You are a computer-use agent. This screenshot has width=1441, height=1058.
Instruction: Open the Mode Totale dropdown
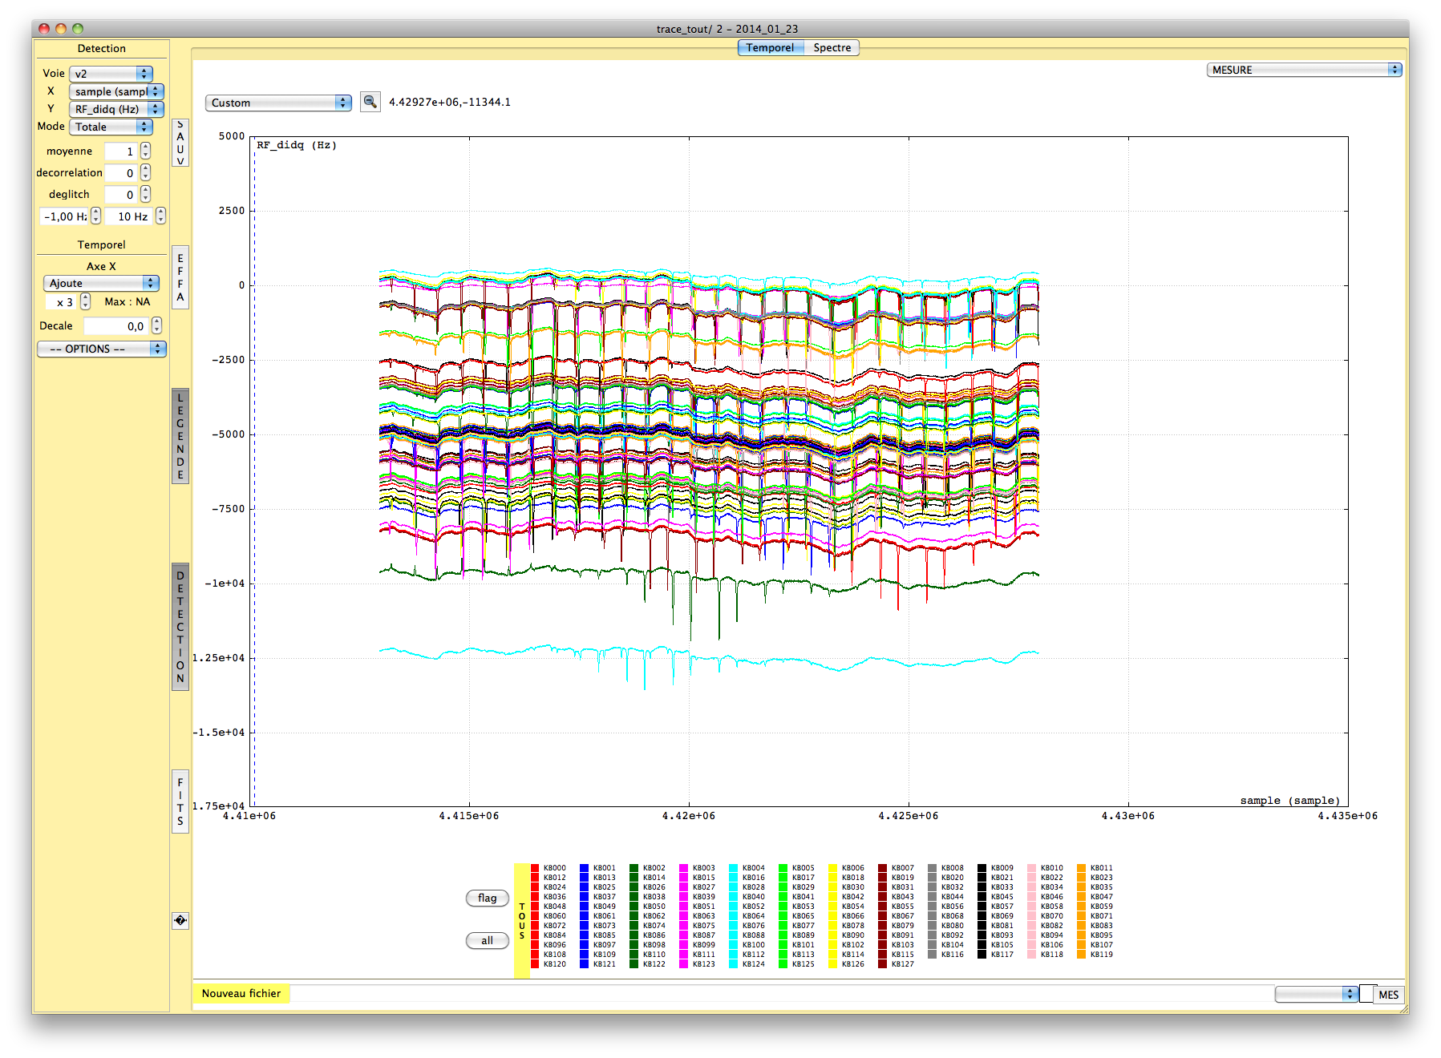[x=111, y=127]
